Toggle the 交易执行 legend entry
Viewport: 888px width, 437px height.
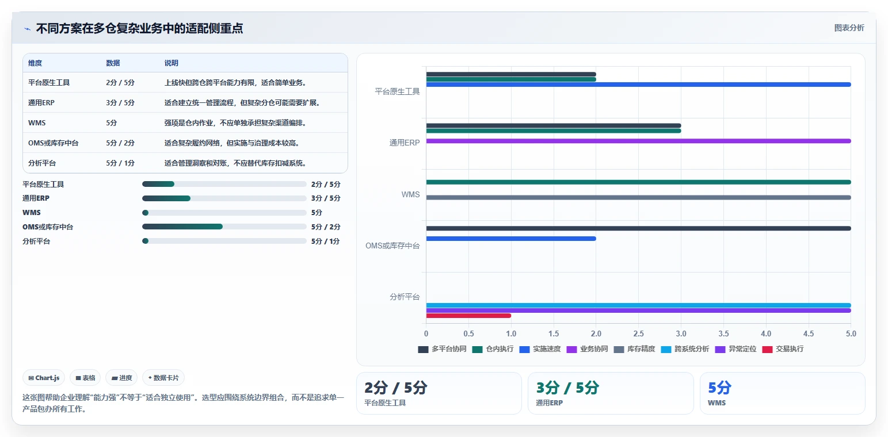(783, 349)
